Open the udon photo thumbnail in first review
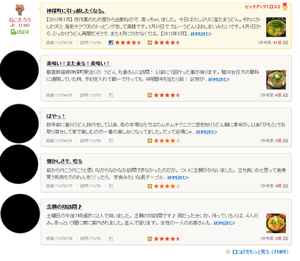The image size is (300, 261). coord(276,27)
